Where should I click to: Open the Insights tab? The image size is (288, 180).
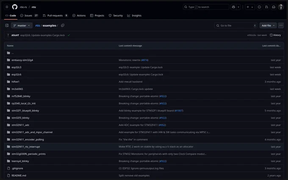tap(134, 16)
